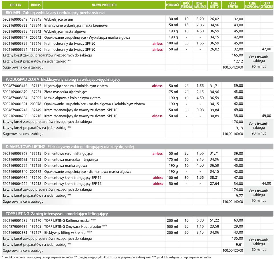Click net price 38,21

click(x=214, y=177)
